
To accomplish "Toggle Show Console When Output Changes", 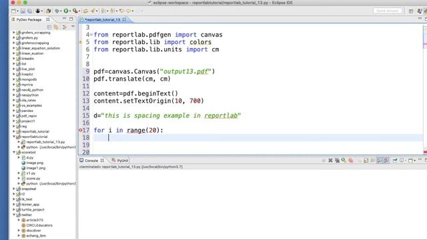I will click(380, 161).
